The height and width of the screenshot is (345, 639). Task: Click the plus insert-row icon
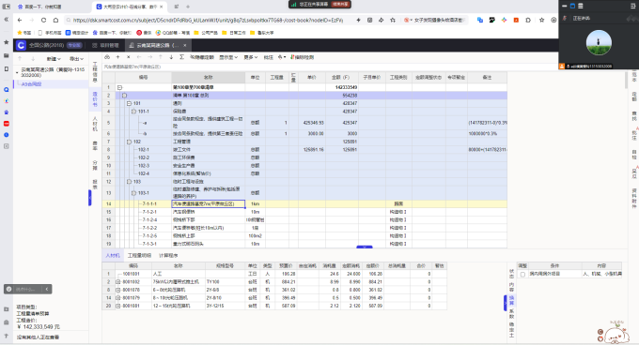(117, 57)
